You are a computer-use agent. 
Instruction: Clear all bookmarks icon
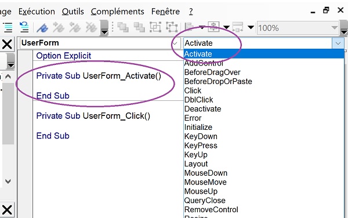[x=91, y=27]
